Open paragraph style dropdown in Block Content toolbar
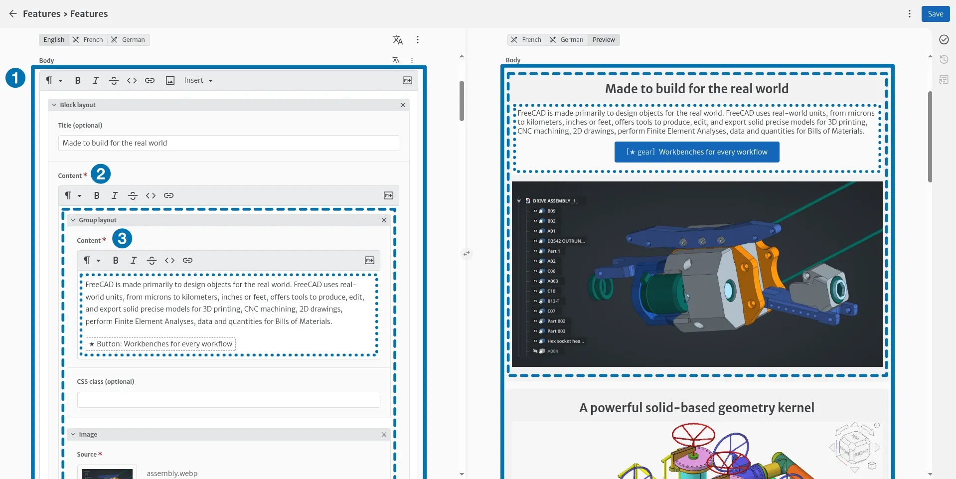Viewport: 956px width, 479px height. pos(73,195)
